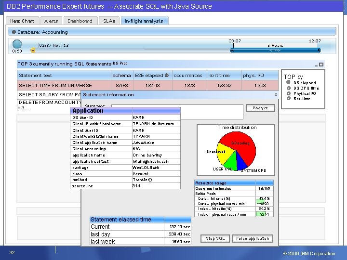
Task: Click the source line 314 value
Action: [x=136, y=186]
